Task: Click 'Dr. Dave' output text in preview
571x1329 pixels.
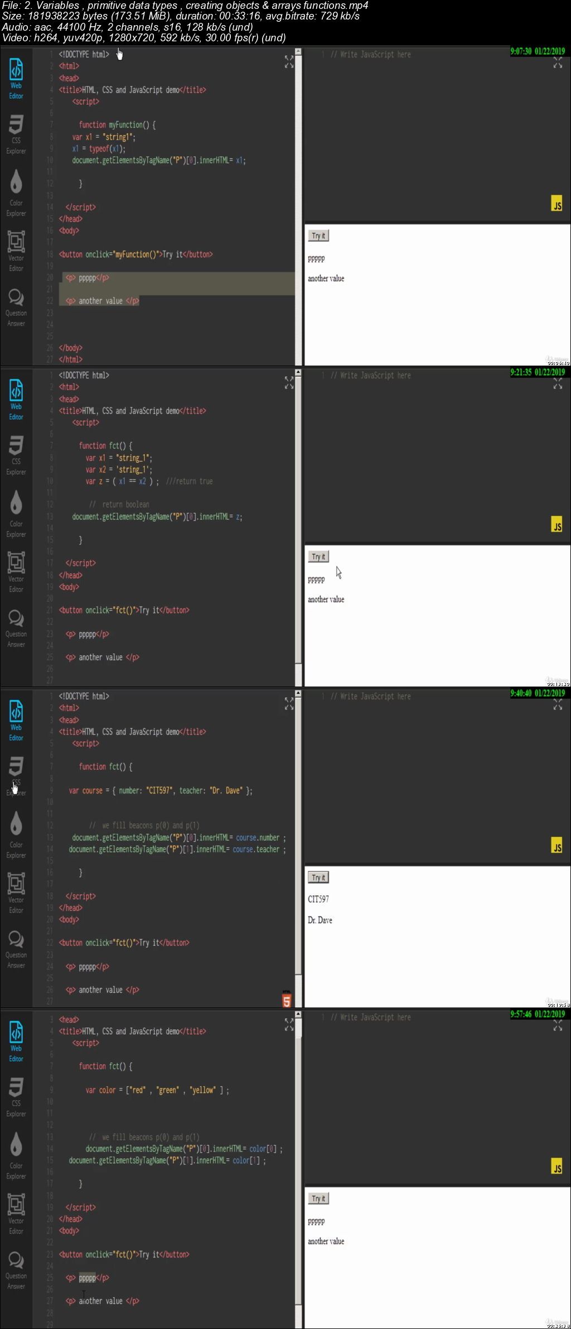Action: pyautogui.click(x=320, y=920)
